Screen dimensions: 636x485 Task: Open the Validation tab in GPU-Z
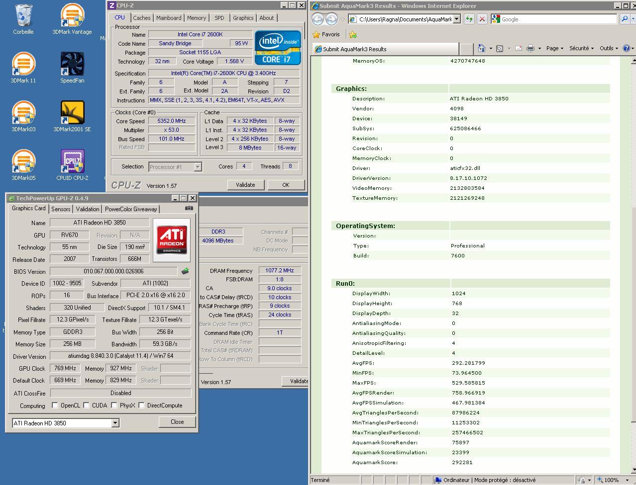[88, 209]
